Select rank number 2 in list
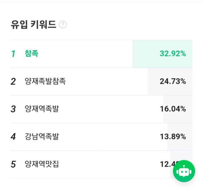 (x=13, y=82)
